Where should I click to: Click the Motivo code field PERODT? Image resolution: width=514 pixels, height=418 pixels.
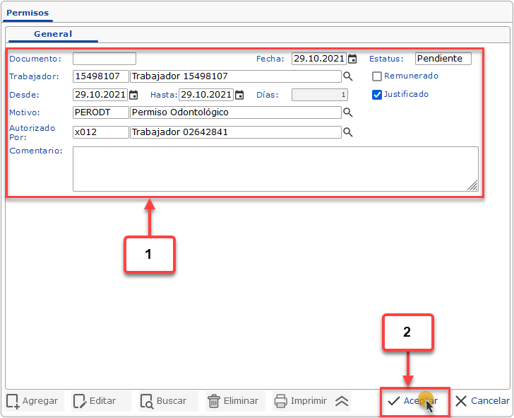(101, 112)
